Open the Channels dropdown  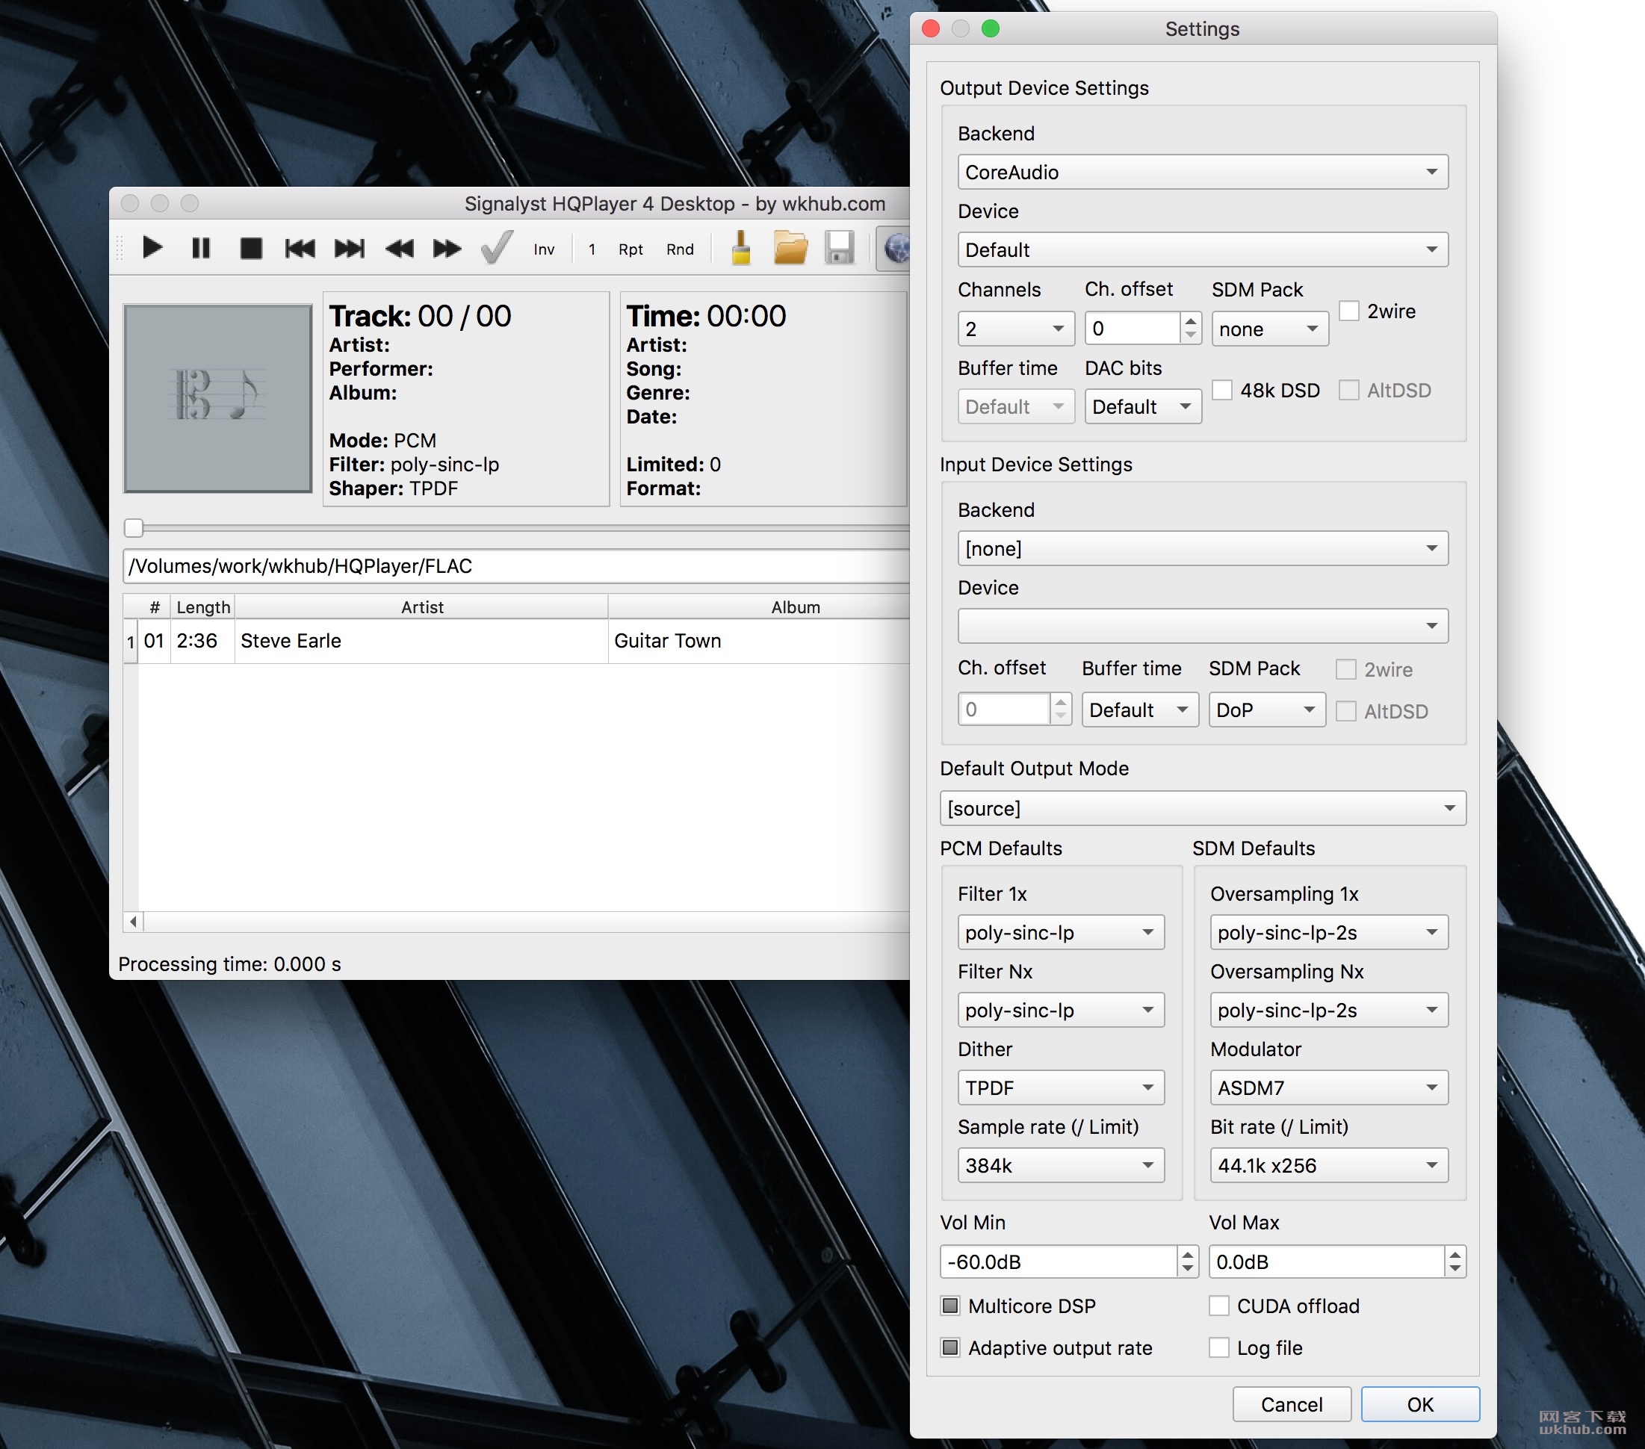(1016, 328)
